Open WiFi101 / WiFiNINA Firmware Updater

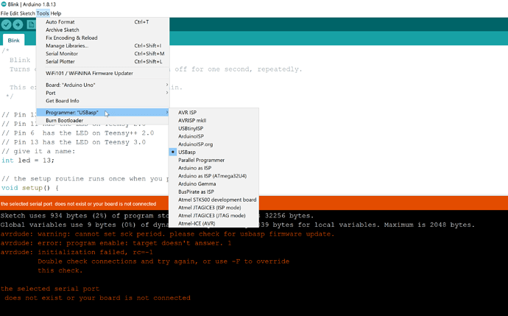pyautogui.click(x=102, y=73)
